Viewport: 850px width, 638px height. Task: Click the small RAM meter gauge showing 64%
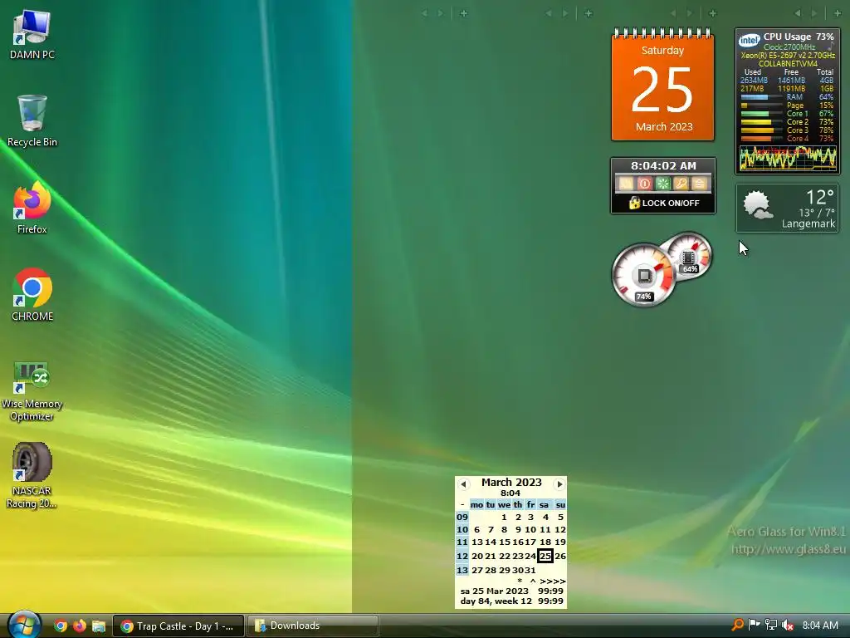(688, 255)
